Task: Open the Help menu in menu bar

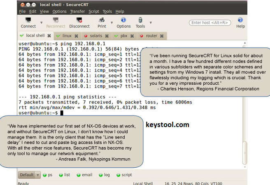Action: (120, 12)
